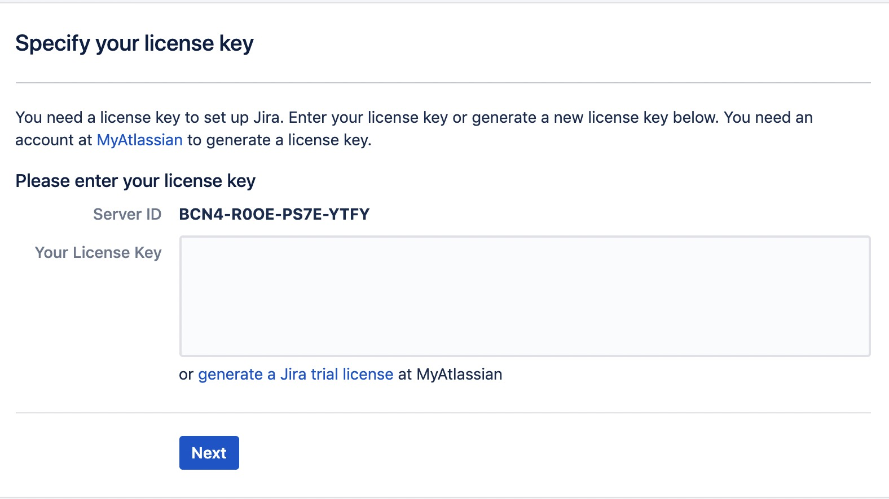Click 'to generate a license key.' paragraph ending
The image size is (889, 499).
(x=279, y=140)
